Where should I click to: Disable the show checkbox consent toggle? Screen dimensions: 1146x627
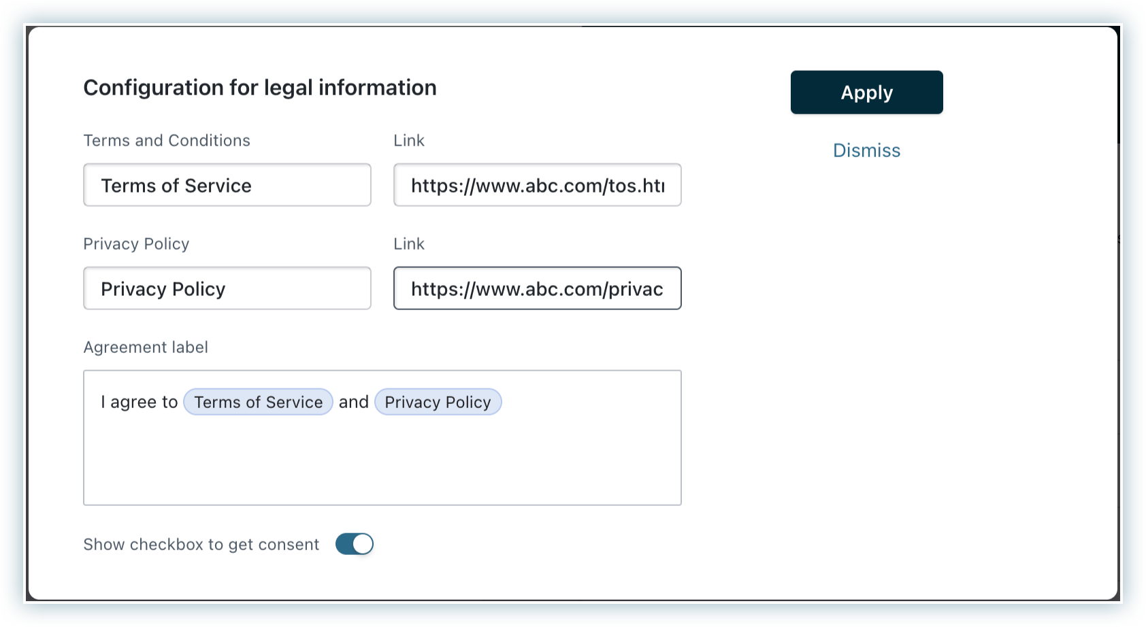point(355,544)
